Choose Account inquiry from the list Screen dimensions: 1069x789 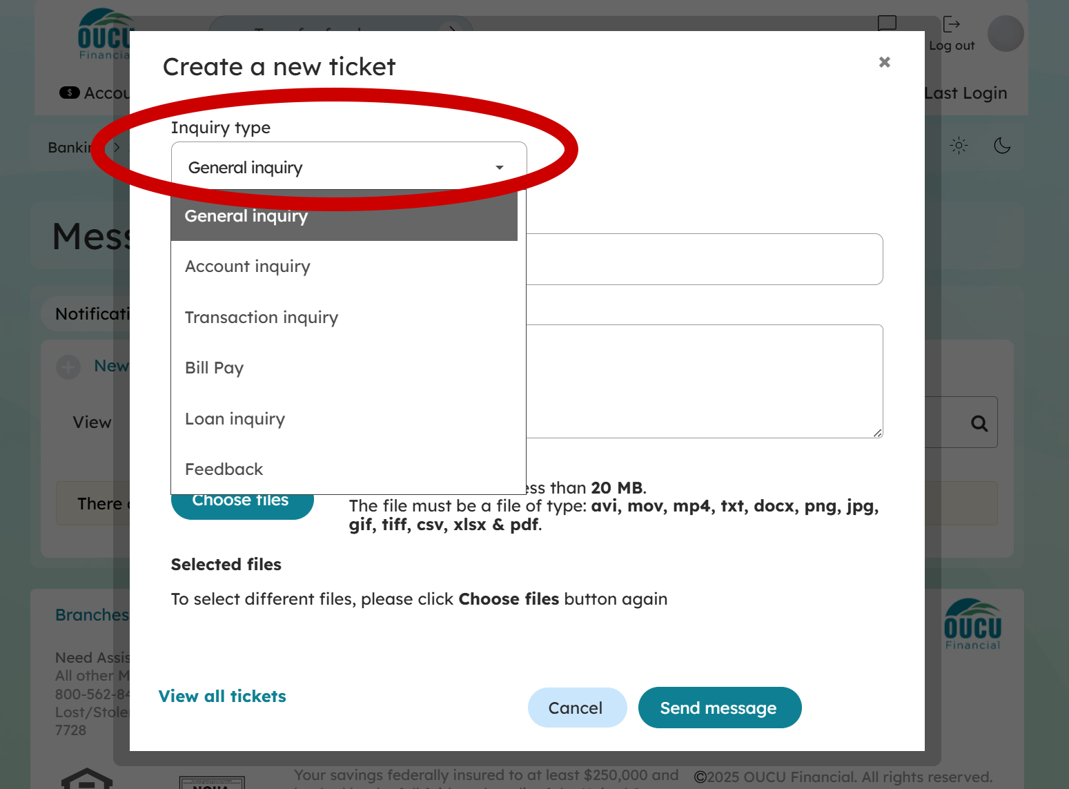(x=248, y=266)
